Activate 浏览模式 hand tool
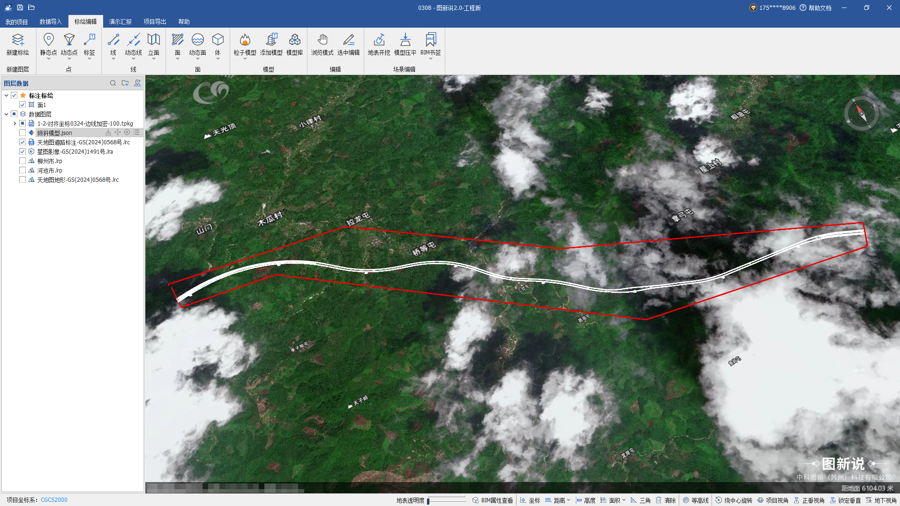This screenshot has height=506, width=900. tap(322, 40)
